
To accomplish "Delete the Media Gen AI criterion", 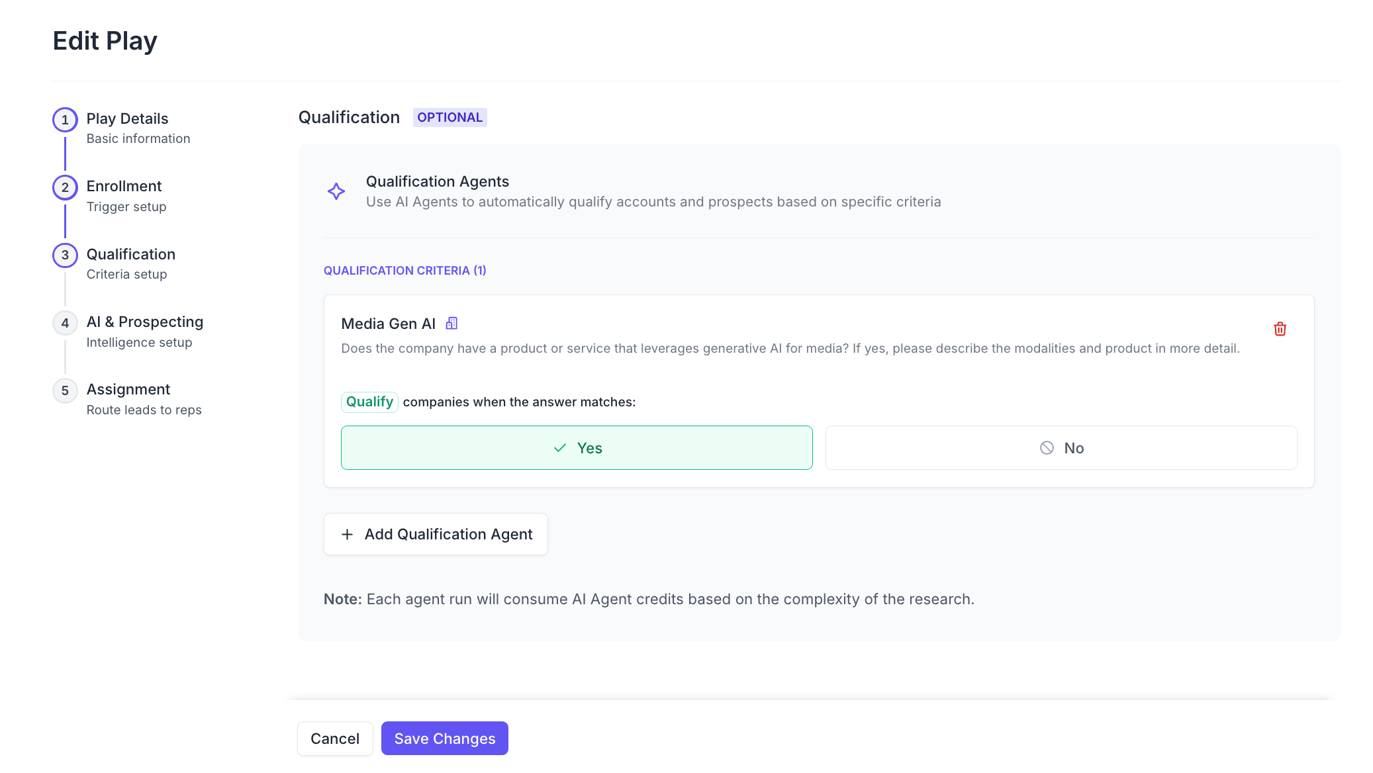I will 1280,329.
